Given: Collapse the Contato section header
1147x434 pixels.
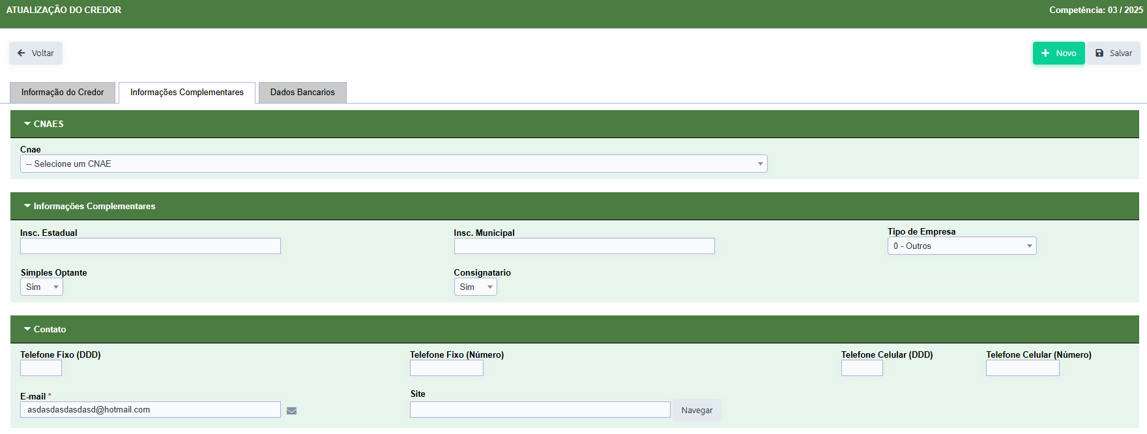Looking at the screenshot, I should click(x=574, y=329).
